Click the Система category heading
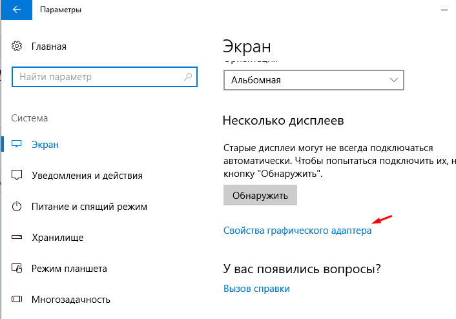Image resolution: width=456 pixels, height=319 pixels. click(29, 118)
